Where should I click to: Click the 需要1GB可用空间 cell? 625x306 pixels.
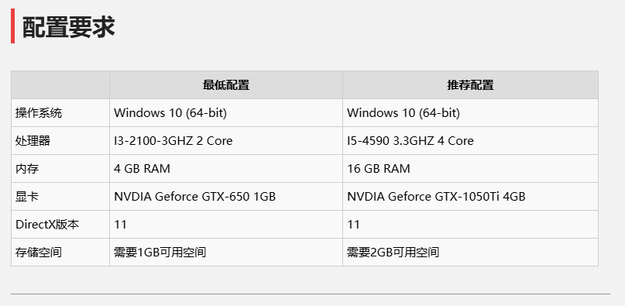click(226, 252)
